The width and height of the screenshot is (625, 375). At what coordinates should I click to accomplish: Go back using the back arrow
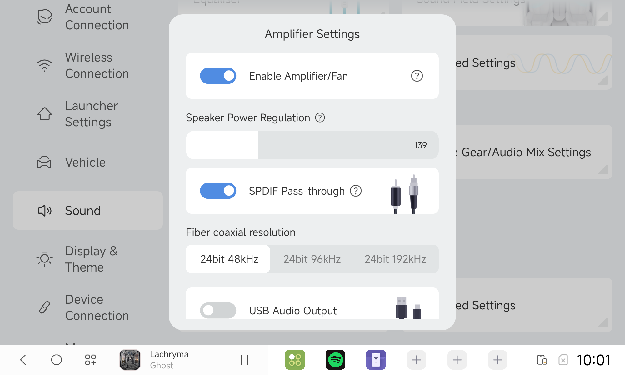click(23, 360)
